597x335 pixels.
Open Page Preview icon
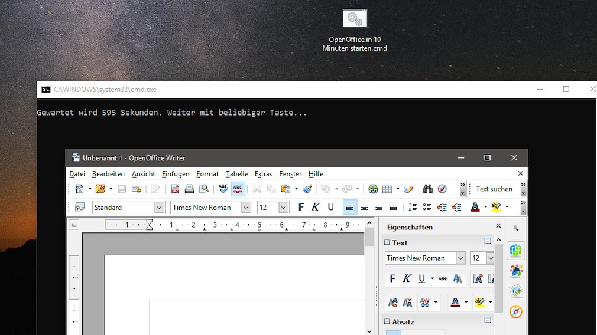click(x=204, y=189)
